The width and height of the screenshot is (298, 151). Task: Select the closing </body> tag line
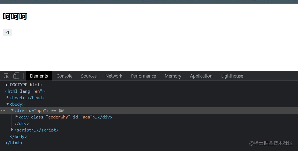tap(18, 137)
